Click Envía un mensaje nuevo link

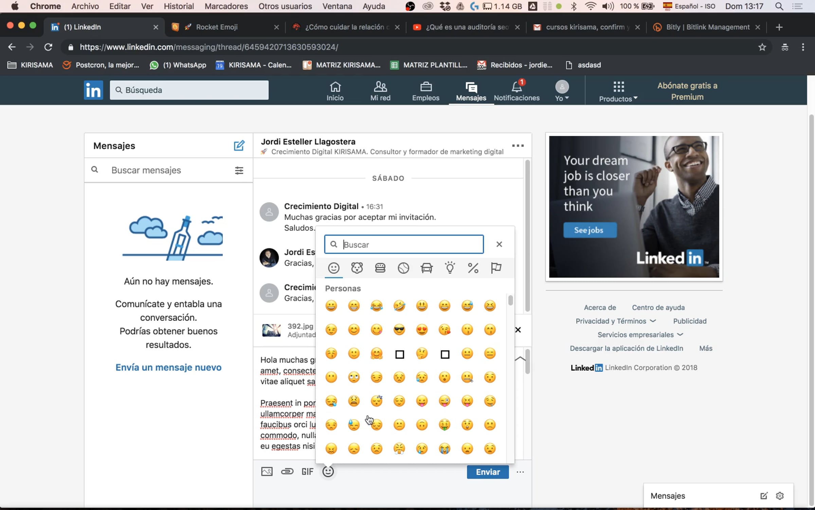coord(168,367)
